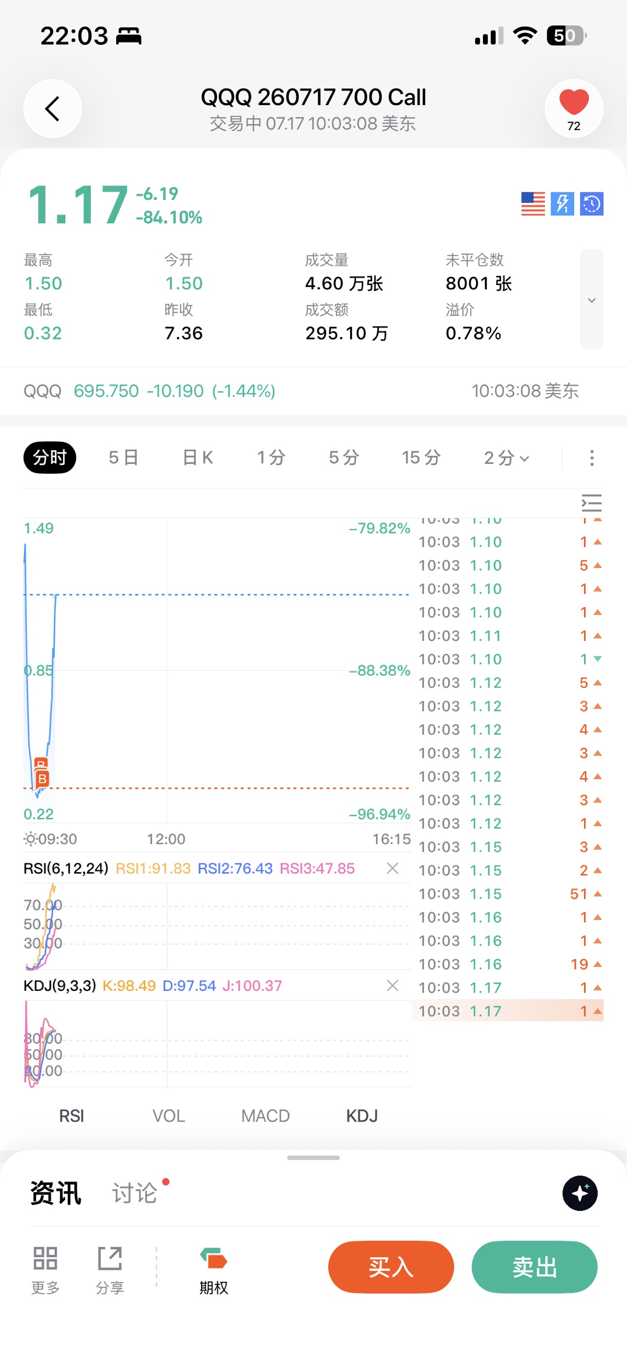Screen dimensions: 627x1358
Task: Switch to the 15分 chart tab
Action: pos(421,458)
